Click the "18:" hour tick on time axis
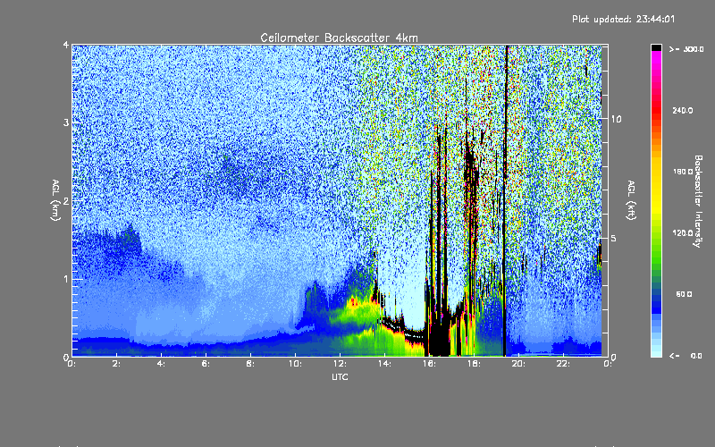This screenshot has height=447, width=715. [474, 364]
